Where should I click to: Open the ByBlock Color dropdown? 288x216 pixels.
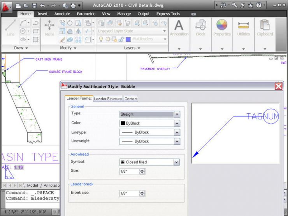pyautogui.click(x=177, y=123)
